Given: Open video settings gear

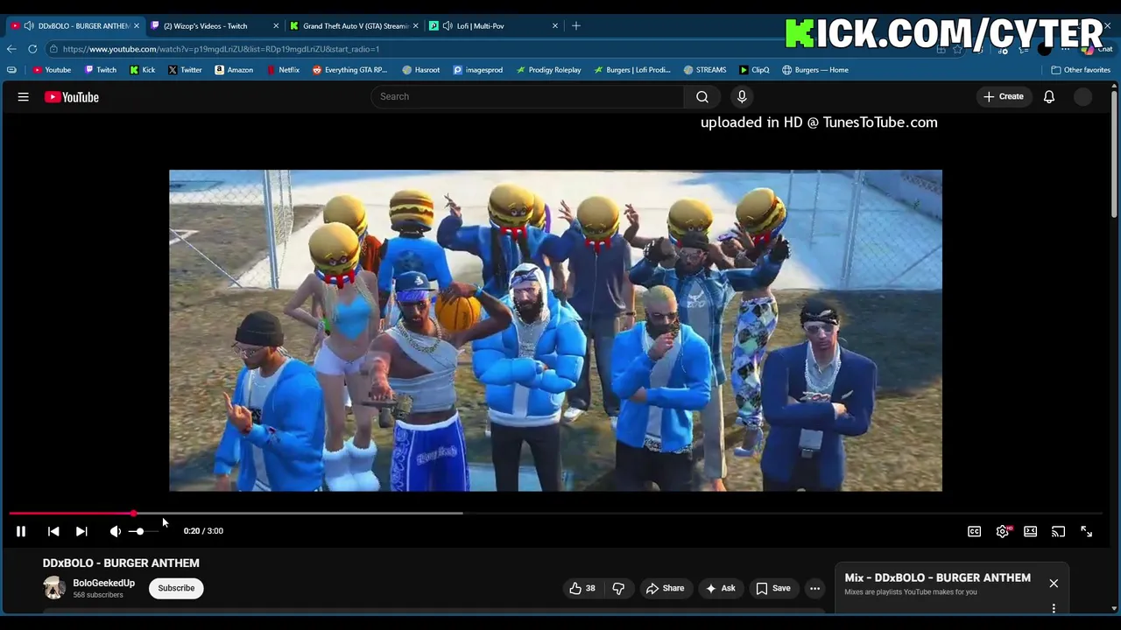Looking at the screenshot, I should tap(1003, 531).
